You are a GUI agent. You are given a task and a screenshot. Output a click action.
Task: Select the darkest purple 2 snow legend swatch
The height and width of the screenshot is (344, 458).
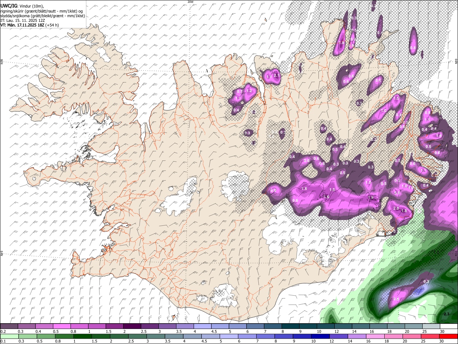tap(132, 326)
